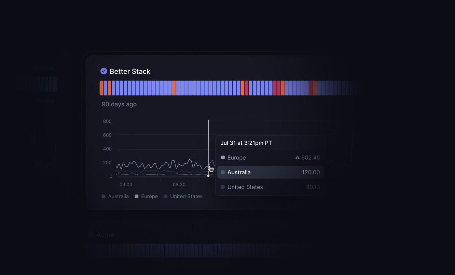
Task: Click the "90 days ago" label
Action: [119, 104]
